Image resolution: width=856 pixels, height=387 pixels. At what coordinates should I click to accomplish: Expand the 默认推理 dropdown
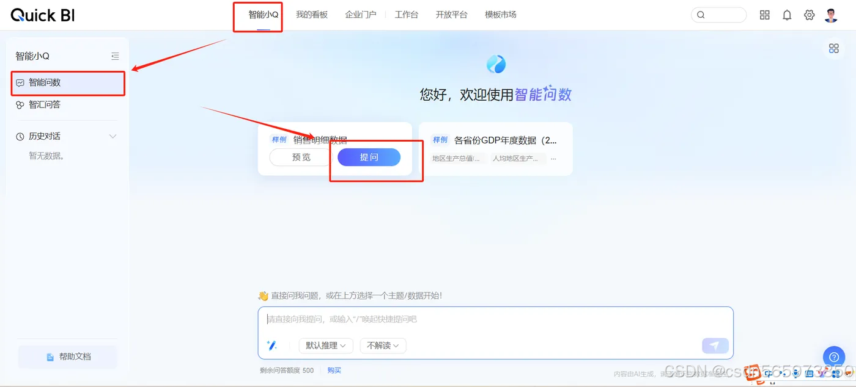point(325,345)
